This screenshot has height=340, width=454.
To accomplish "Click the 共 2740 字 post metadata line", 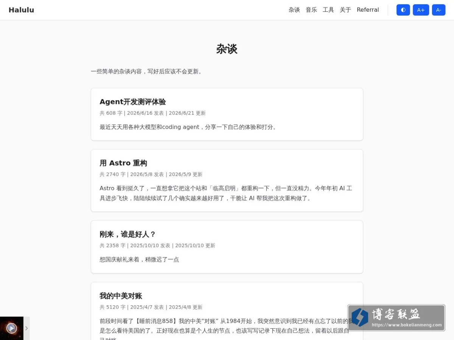I will pos(151,174).
